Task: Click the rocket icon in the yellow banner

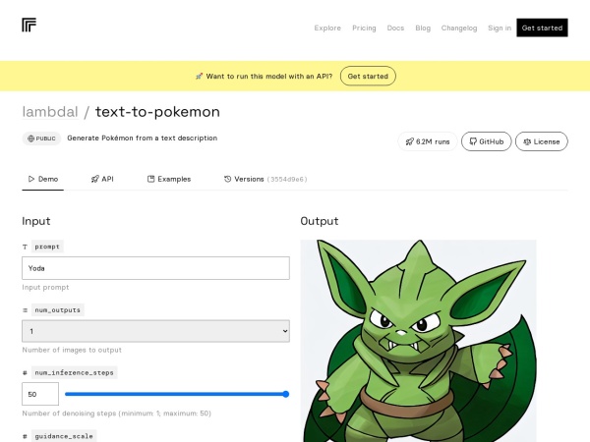Action: click(199, 77)
